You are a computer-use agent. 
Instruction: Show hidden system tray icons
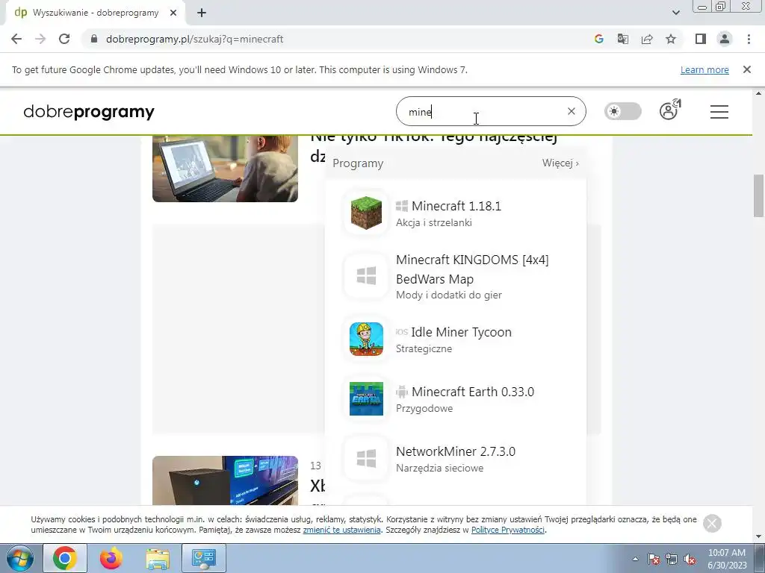(x=635, y=559)
